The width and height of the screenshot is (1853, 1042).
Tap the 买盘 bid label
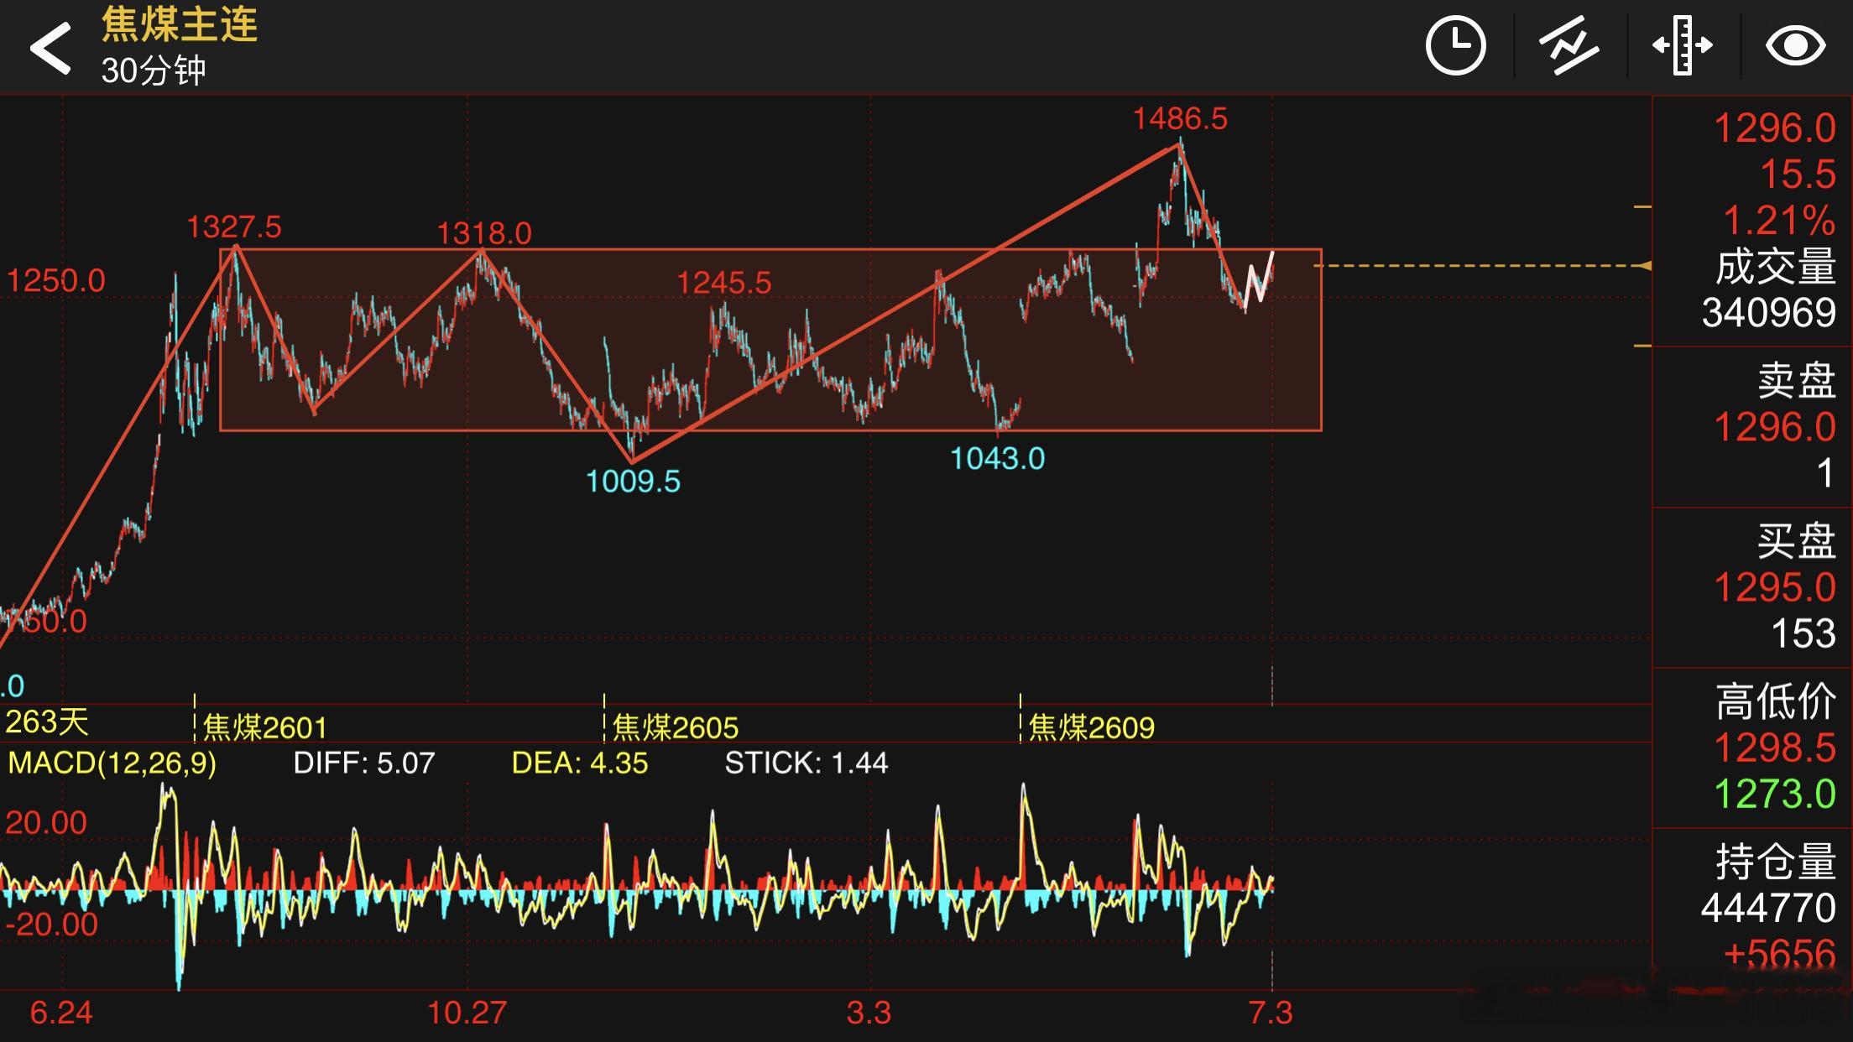click(1797, 541)
